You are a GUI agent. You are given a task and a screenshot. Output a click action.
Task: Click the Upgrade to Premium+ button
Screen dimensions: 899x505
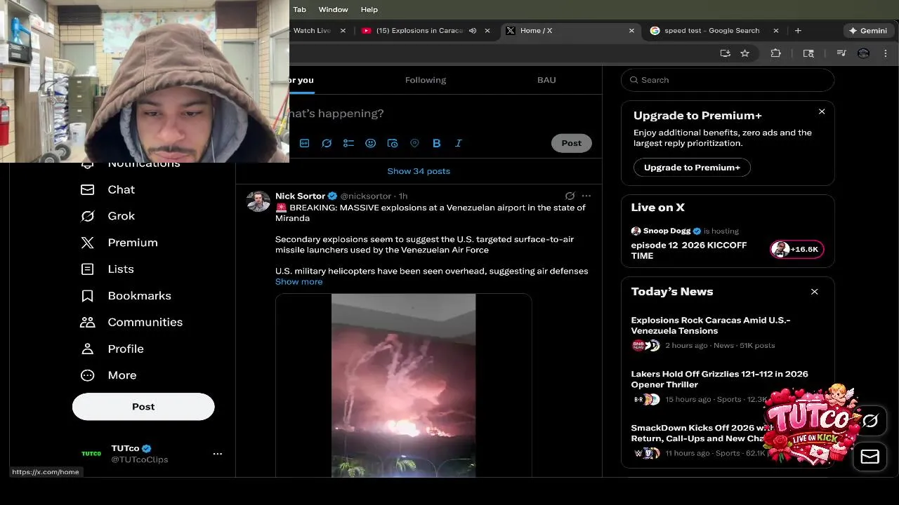pos(692,168)
